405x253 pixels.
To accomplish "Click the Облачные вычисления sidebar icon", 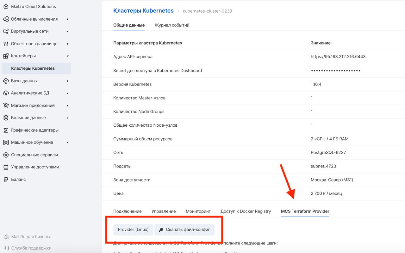I will 6,19.
